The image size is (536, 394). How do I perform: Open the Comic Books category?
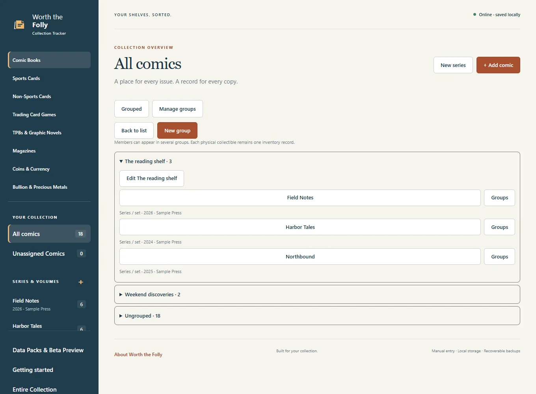[x=49, y=60]
